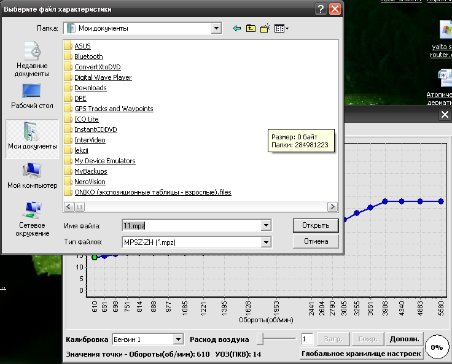Select the Desktop places bar icon

(x=32, y=97)
